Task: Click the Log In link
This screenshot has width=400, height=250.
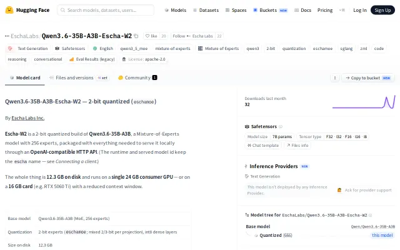Action: click(360, 10)
